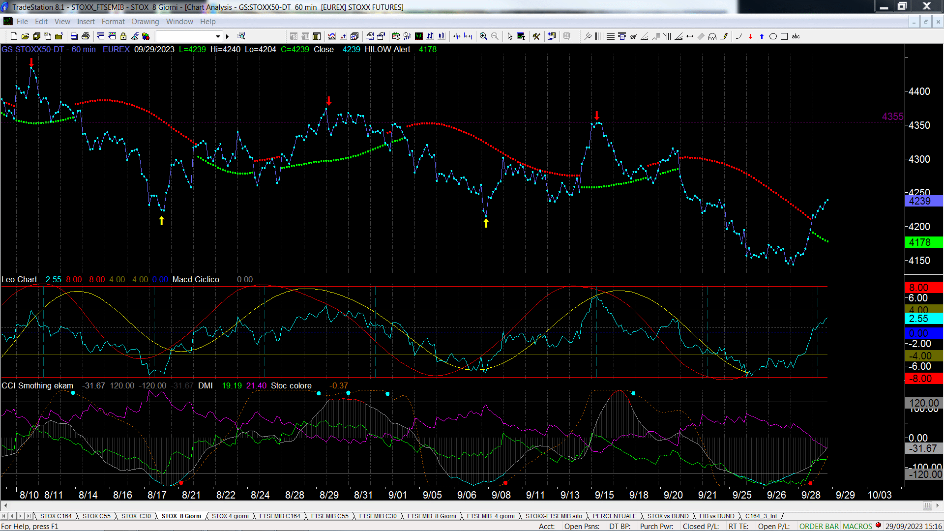The width and height of the screenshot is (944, 531).
Task: Switch to the FTSEMIB 8 Giorni tab
Action: (432, 516)
